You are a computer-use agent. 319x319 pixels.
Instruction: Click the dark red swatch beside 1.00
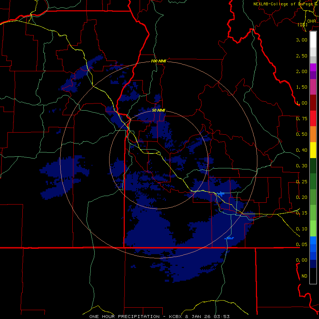(x=313, y=103)
